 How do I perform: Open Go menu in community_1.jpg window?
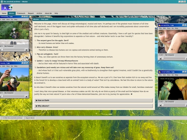pos(12,19)
